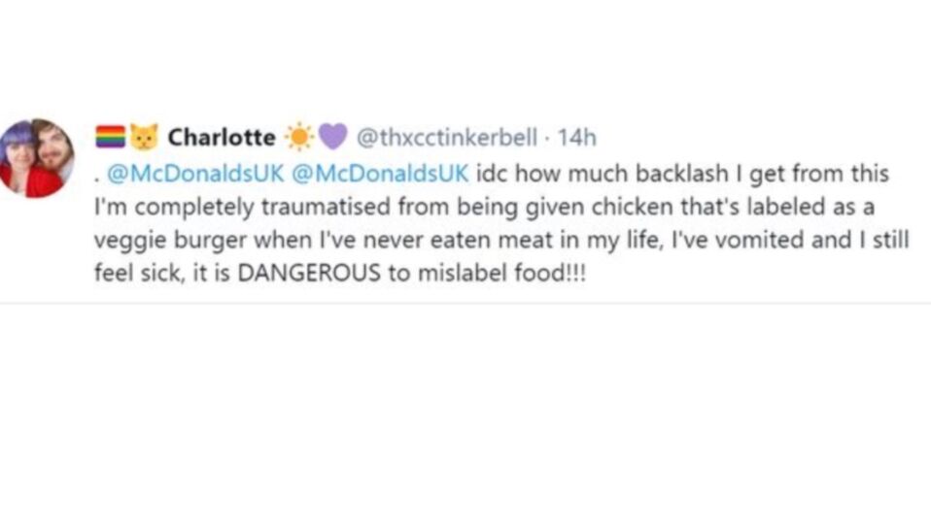
Task: Click the sun emoji after Charlotte
Action: click(299, 137)
